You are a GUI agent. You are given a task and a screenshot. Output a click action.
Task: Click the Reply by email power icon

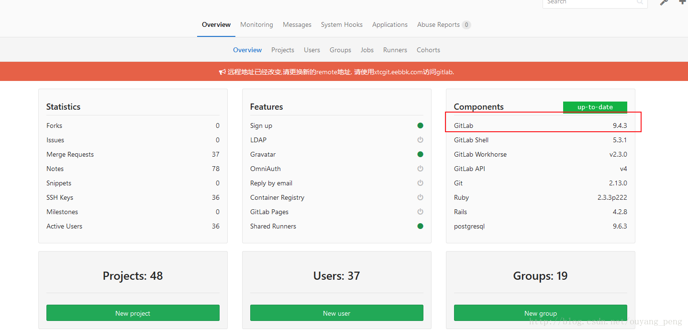420,183
